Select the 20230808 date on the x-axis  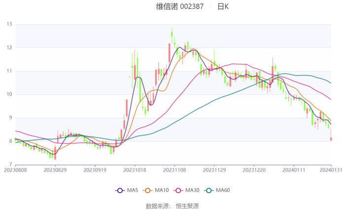[15, 170]
